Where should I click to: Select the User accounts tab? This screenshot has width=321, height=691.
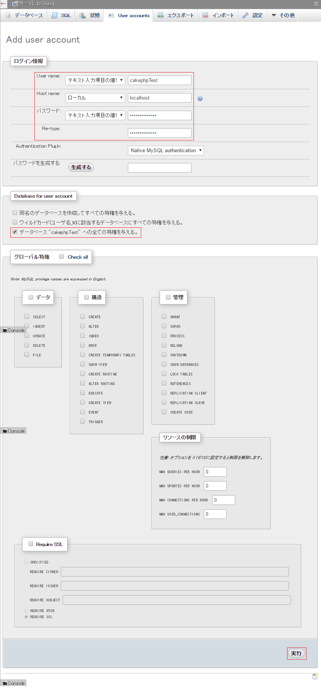point(129,15)
